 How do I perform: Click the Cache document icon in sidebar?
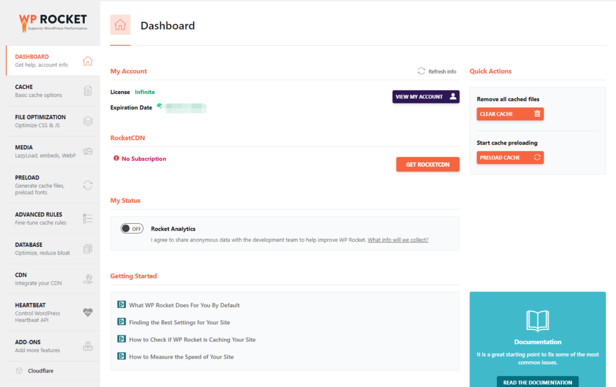point(88,91)
